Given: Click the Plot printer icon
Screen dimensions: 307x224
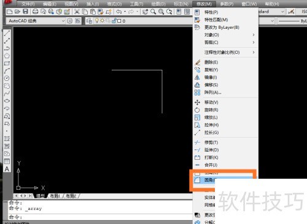Looking at the screenshot, I should pyautogui.click(x=35, y=12).
